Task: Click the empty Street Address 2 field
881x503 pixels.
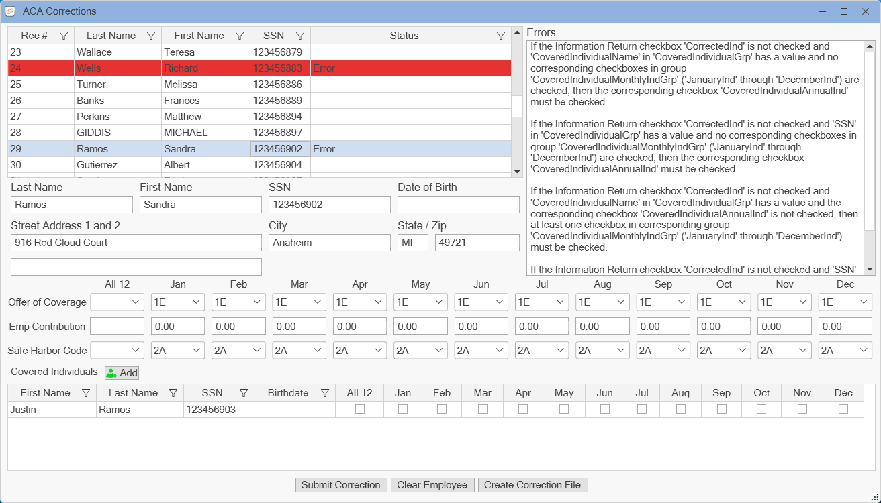Action: pyautogui.click(x=136, y=267)
